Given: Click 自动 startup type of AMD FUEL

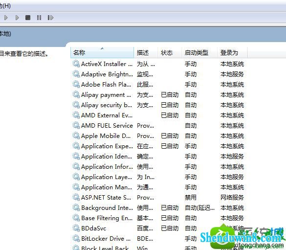Looking at the screenshot, I should (x=191, y=125).
